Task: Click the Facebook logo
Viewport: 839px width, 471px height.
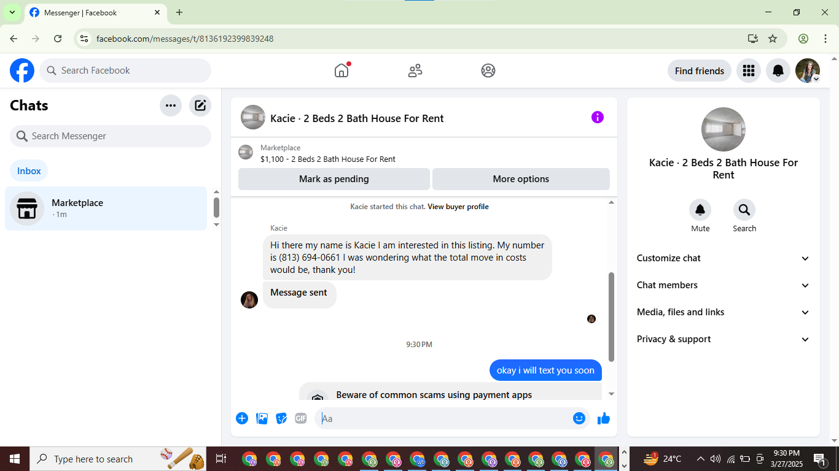Action: [x=22, y=71]
